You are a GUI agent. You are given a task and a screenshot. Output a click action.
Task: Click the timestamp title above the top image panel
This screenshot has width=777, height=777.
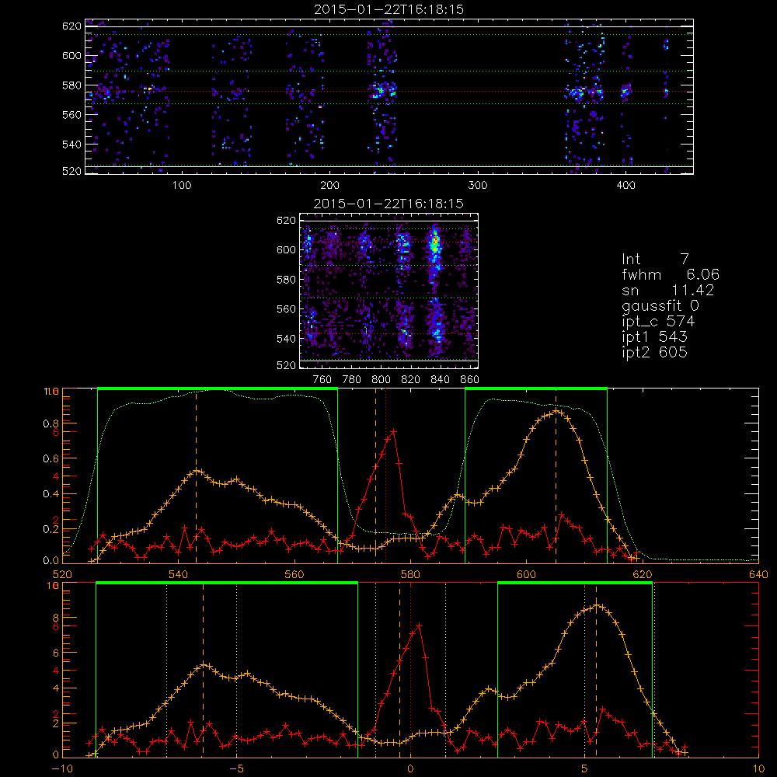[x=389, y=9]
